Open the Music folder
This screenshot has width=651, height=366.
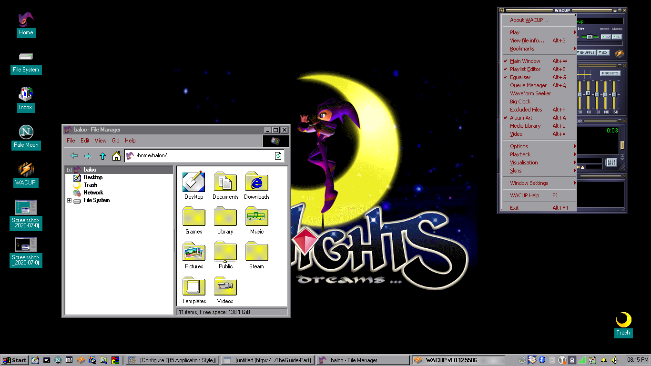257,221
